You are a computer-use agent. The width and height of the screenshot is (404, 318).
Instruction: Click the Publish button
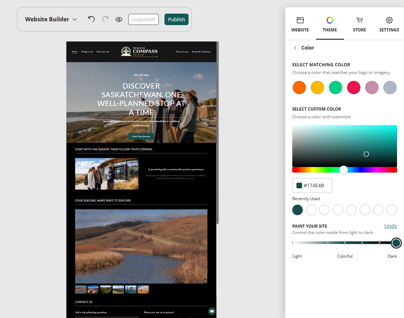click(x=176, y=19)
